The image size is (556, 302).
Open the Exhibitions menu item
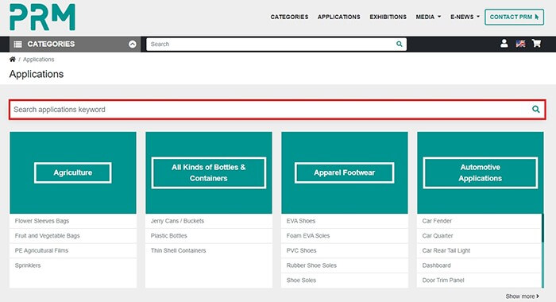coord(388,17)
